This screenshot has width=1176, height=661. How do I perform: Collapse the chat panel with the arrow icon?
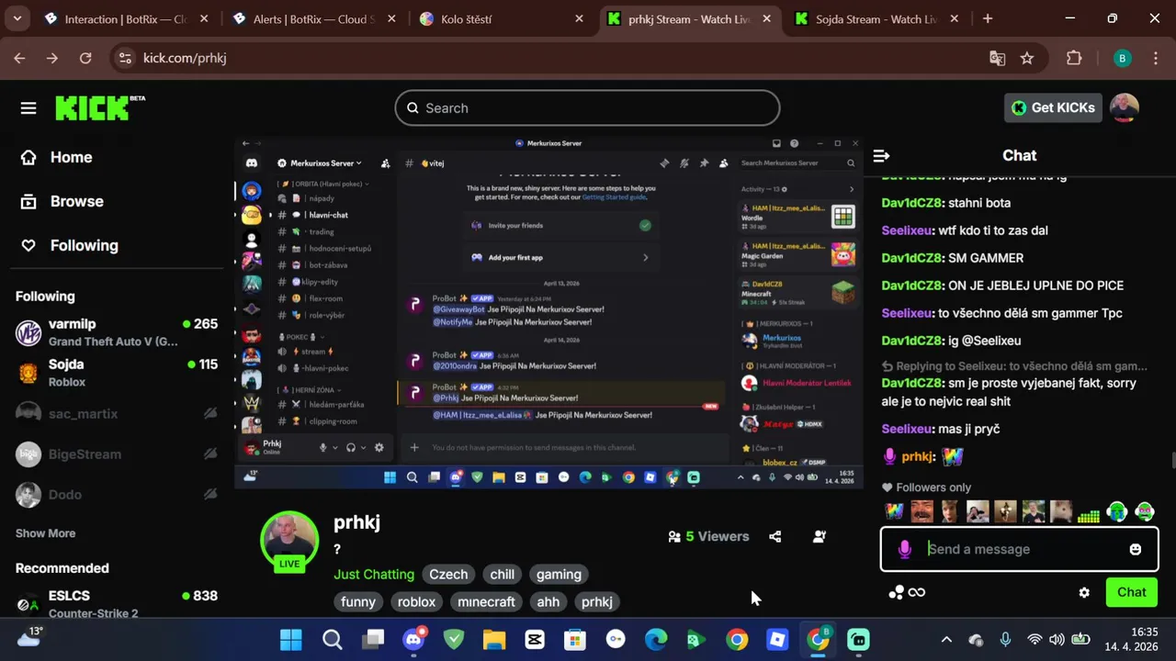pos(881,156)
